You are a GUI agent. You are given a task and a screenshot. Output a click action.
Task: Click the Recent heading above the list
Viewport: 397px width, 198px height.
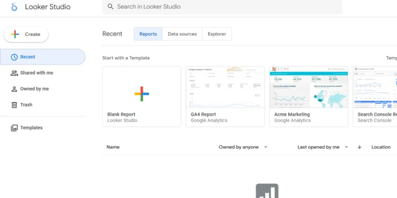point(112,34)
